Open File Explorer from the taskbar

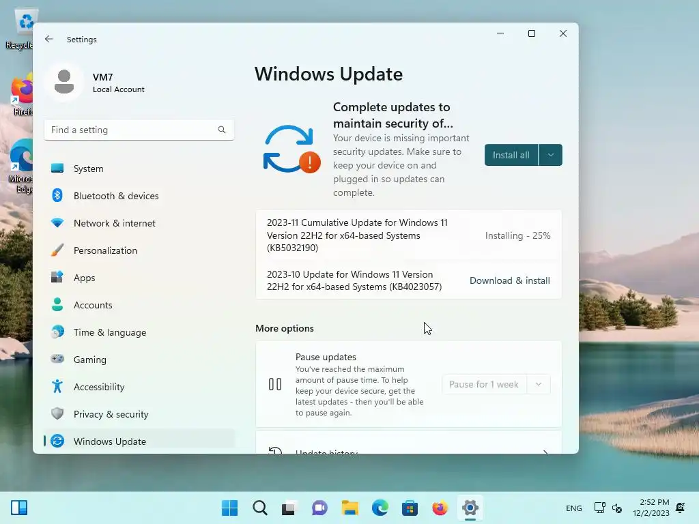[x=350, y=508]
